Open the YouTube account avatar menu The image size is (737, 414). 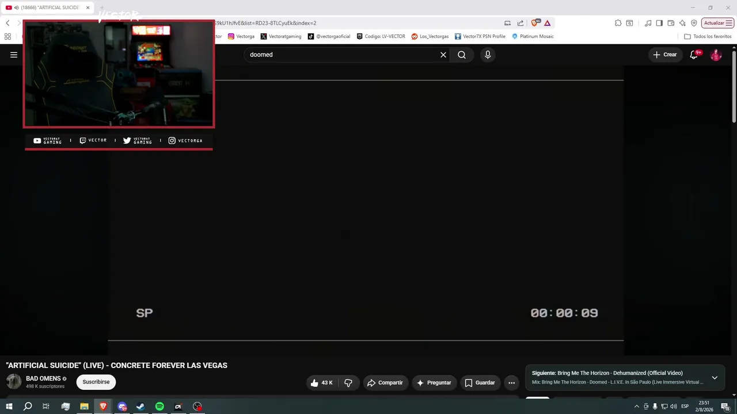click(x=716, y=55)
